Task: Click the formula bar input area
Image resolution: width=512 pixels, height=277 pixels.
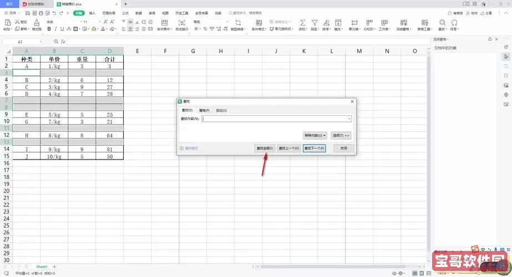Action: coord(248,42)
